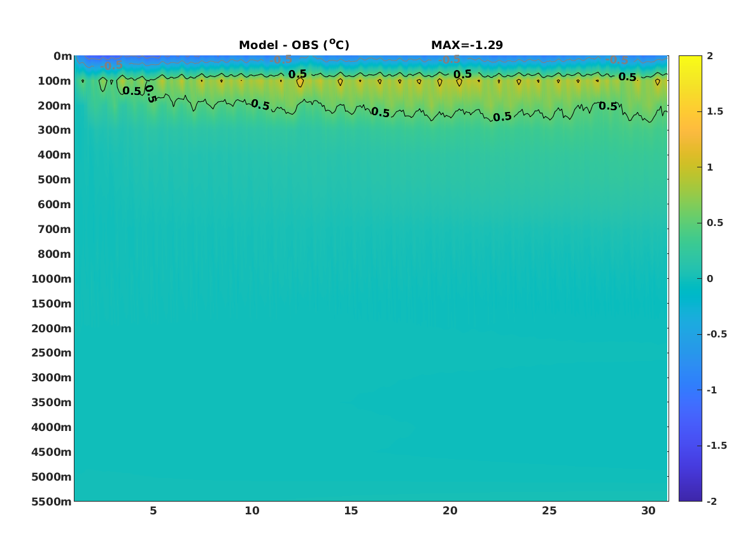Click the '3500m' depth axis label
The image size is (743, 557).
[51, 402]
